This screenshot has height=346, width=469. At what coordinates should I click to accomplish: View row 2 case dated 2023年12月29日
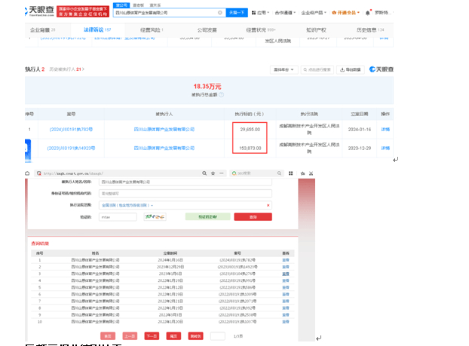tap(286, 267)
